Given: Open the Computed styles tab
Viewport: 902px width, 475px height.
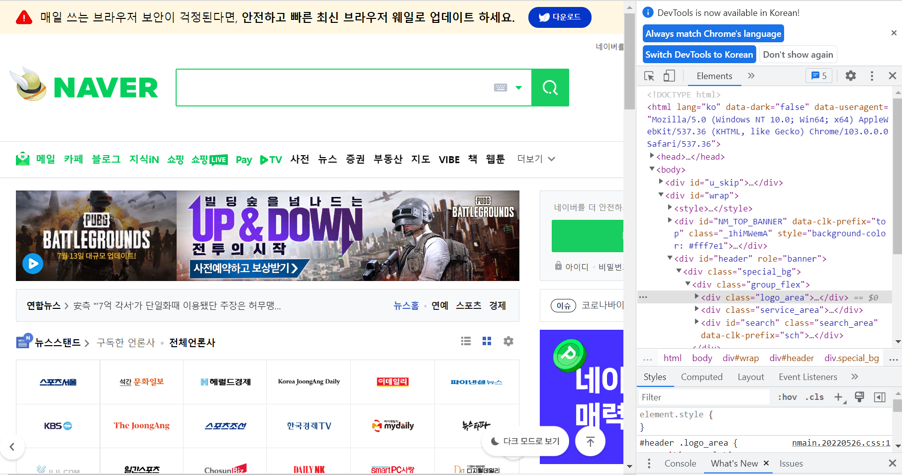Looking at the screenshot, I should pyautogui.click(x=702, y=377).
